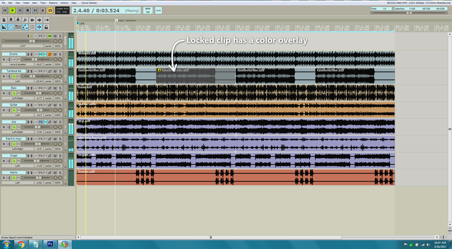
Task: Click the Record button in transport
Action: pos(42,10)
